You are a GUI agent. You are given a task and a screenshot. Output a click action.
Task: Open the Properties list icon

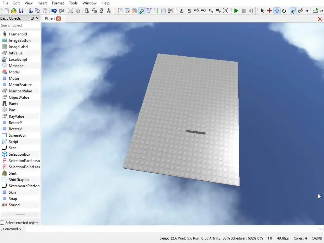(x=164, y=11)
